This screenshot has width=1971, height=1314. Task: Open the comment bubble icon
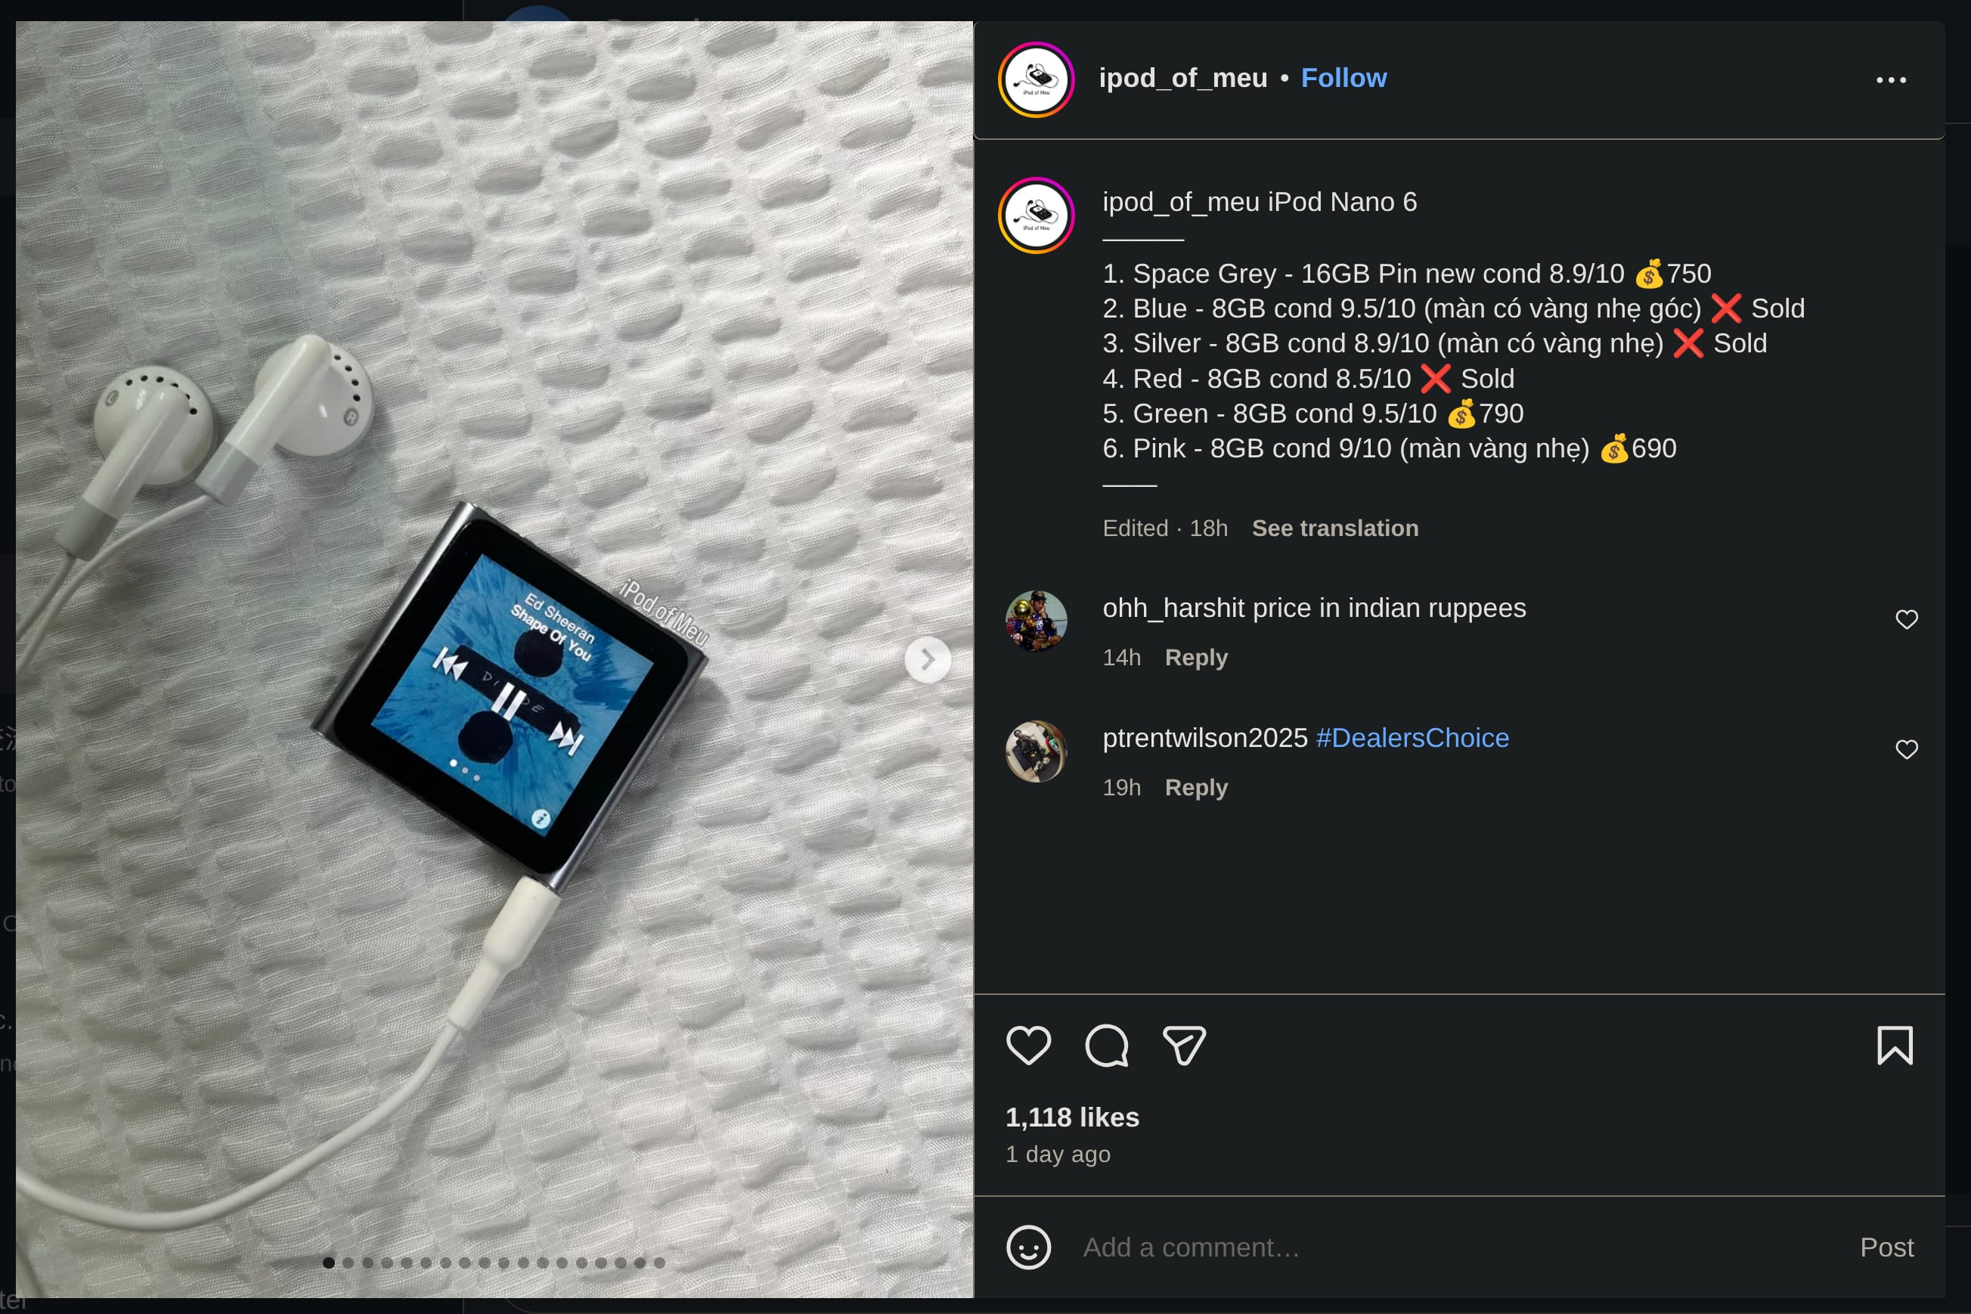1106,1045
